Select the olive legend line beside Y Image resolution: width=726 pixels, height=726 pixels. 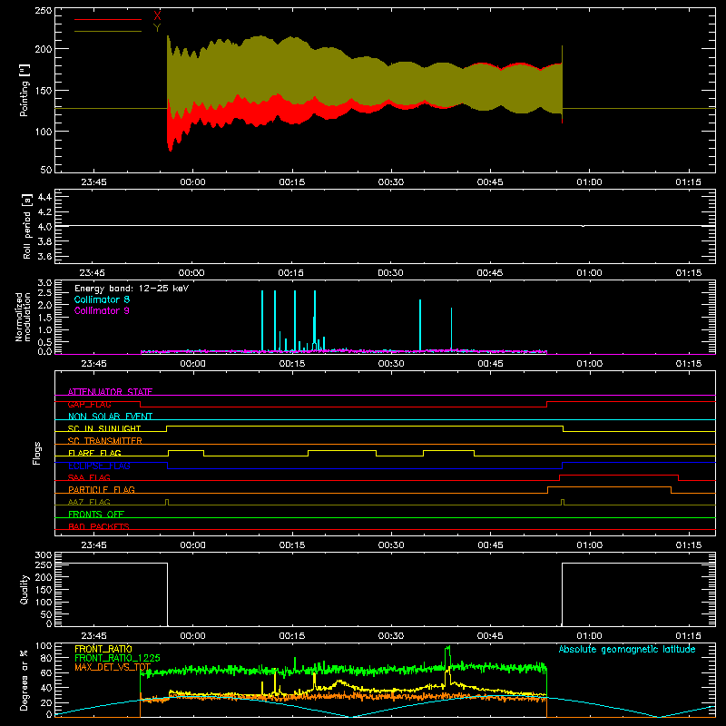108,32
